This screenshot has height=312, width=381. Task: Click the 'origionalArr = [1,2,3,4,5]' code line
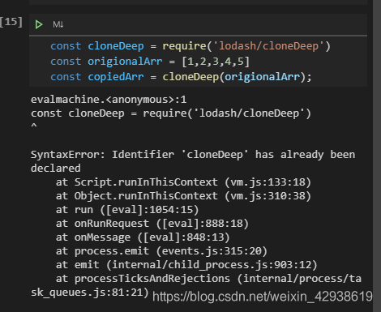[x=150, y=62]
